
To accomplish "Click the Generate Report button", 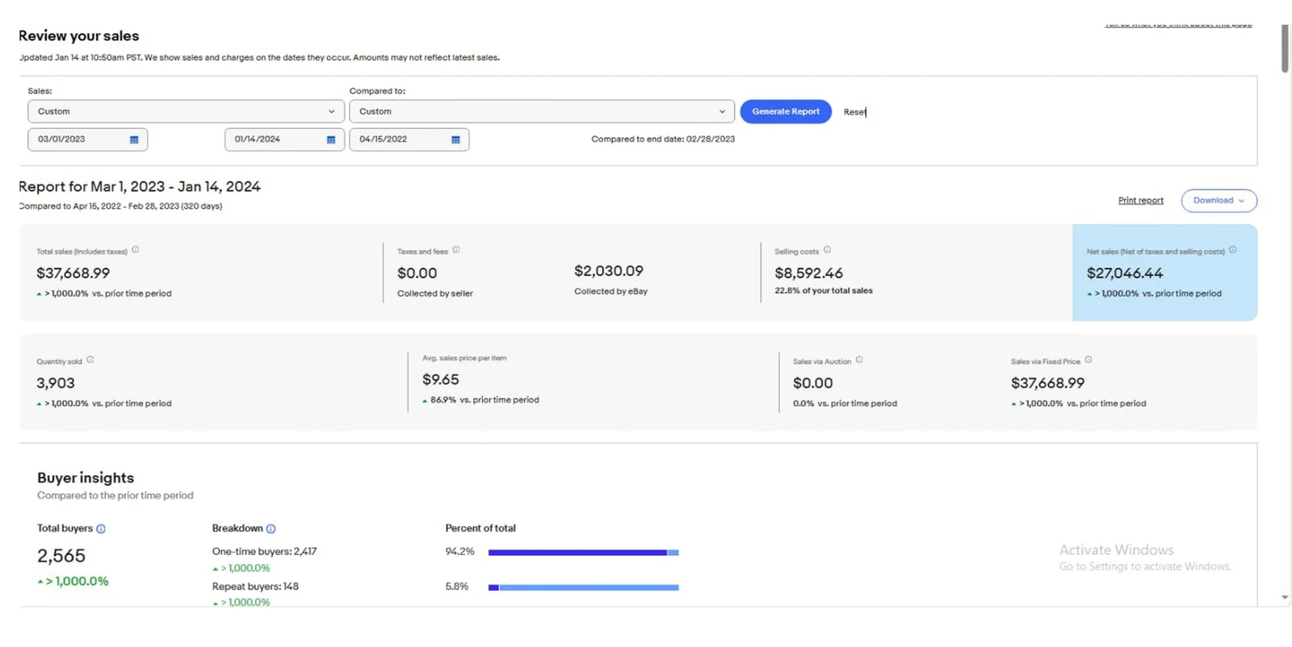I will coord(786,111).
